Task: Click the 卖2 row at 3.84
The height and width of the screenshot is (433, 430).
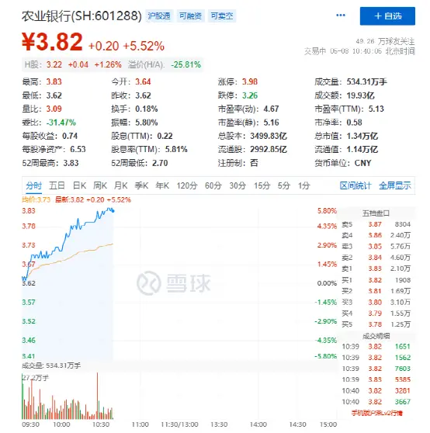Action: (376, 258)
